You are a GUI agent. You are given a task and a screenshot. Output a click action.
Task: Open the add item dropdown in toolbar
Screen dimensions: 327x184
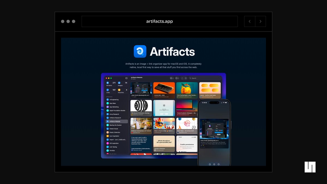click(172, 78)
